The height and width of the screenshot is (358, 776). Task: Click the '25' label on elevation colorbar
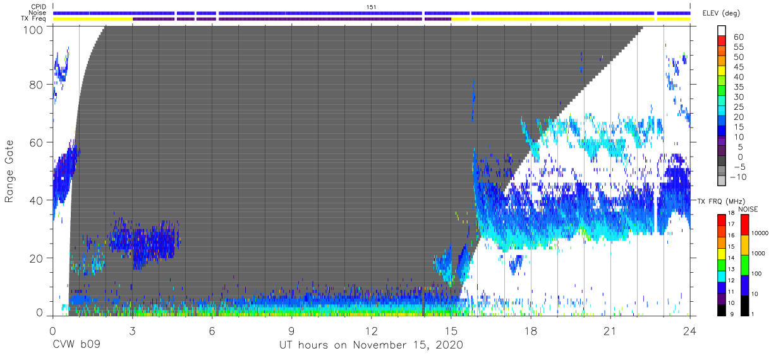click(x=738, y=107)
